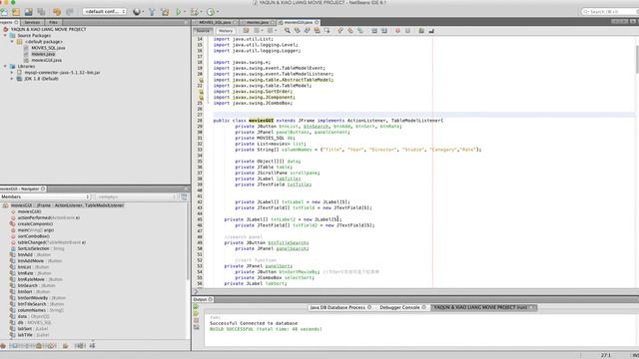Viewport: 639px width, 359px height.
Task: Click the Last Edit icon in editor toolbar
Action: (246, 31)
